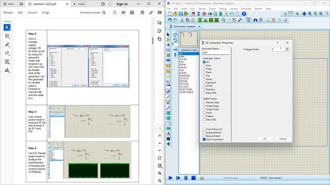Click the Cut scissors icon in Proteus
Image resolution: width=330 pixels, height=185 pixels.
tap(182, 20)
